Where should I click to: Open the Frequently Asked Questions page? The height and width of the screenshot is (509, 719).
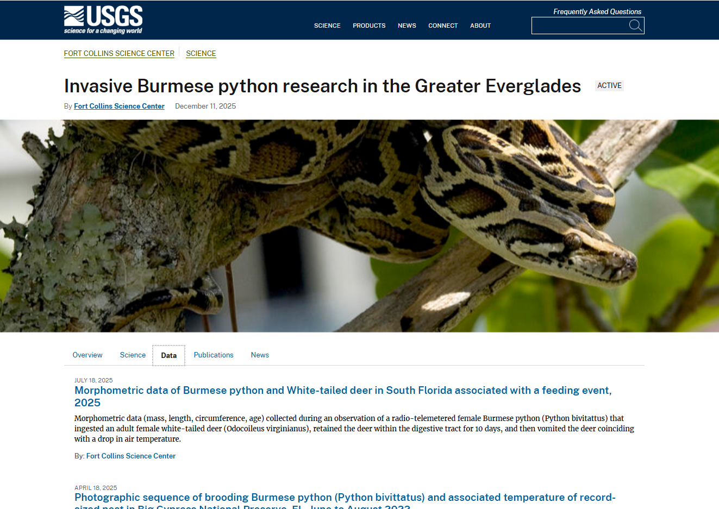597,11
